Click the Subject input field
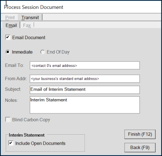The height and width of the screenshot is (156, 162). (x=85, y=89)
